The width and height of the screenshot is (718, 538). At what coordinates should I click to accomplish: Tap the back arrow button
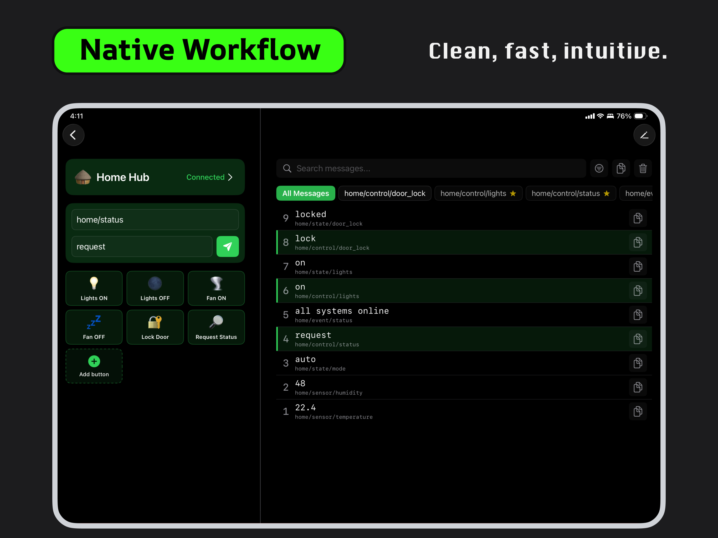pyautogui.click(x=73, y=135)
